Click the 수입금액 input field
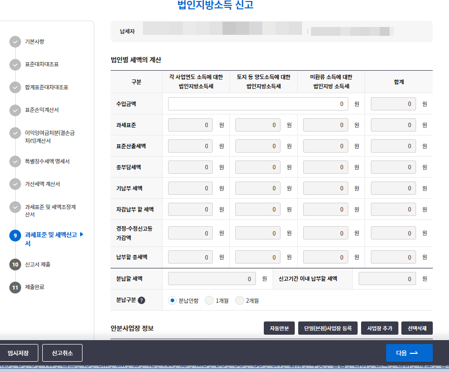Screen dimensions: 449x372 click(258, 104)
